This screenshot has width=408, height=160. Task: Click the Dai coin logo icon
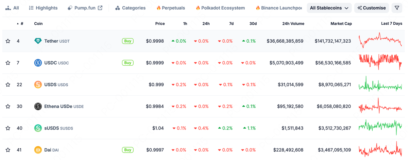[38, 150]
